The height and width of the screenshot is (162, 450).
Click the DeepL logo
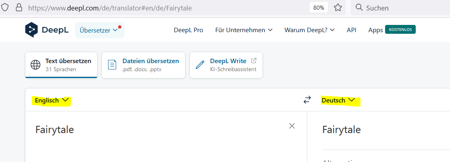[x=47, y=30]
